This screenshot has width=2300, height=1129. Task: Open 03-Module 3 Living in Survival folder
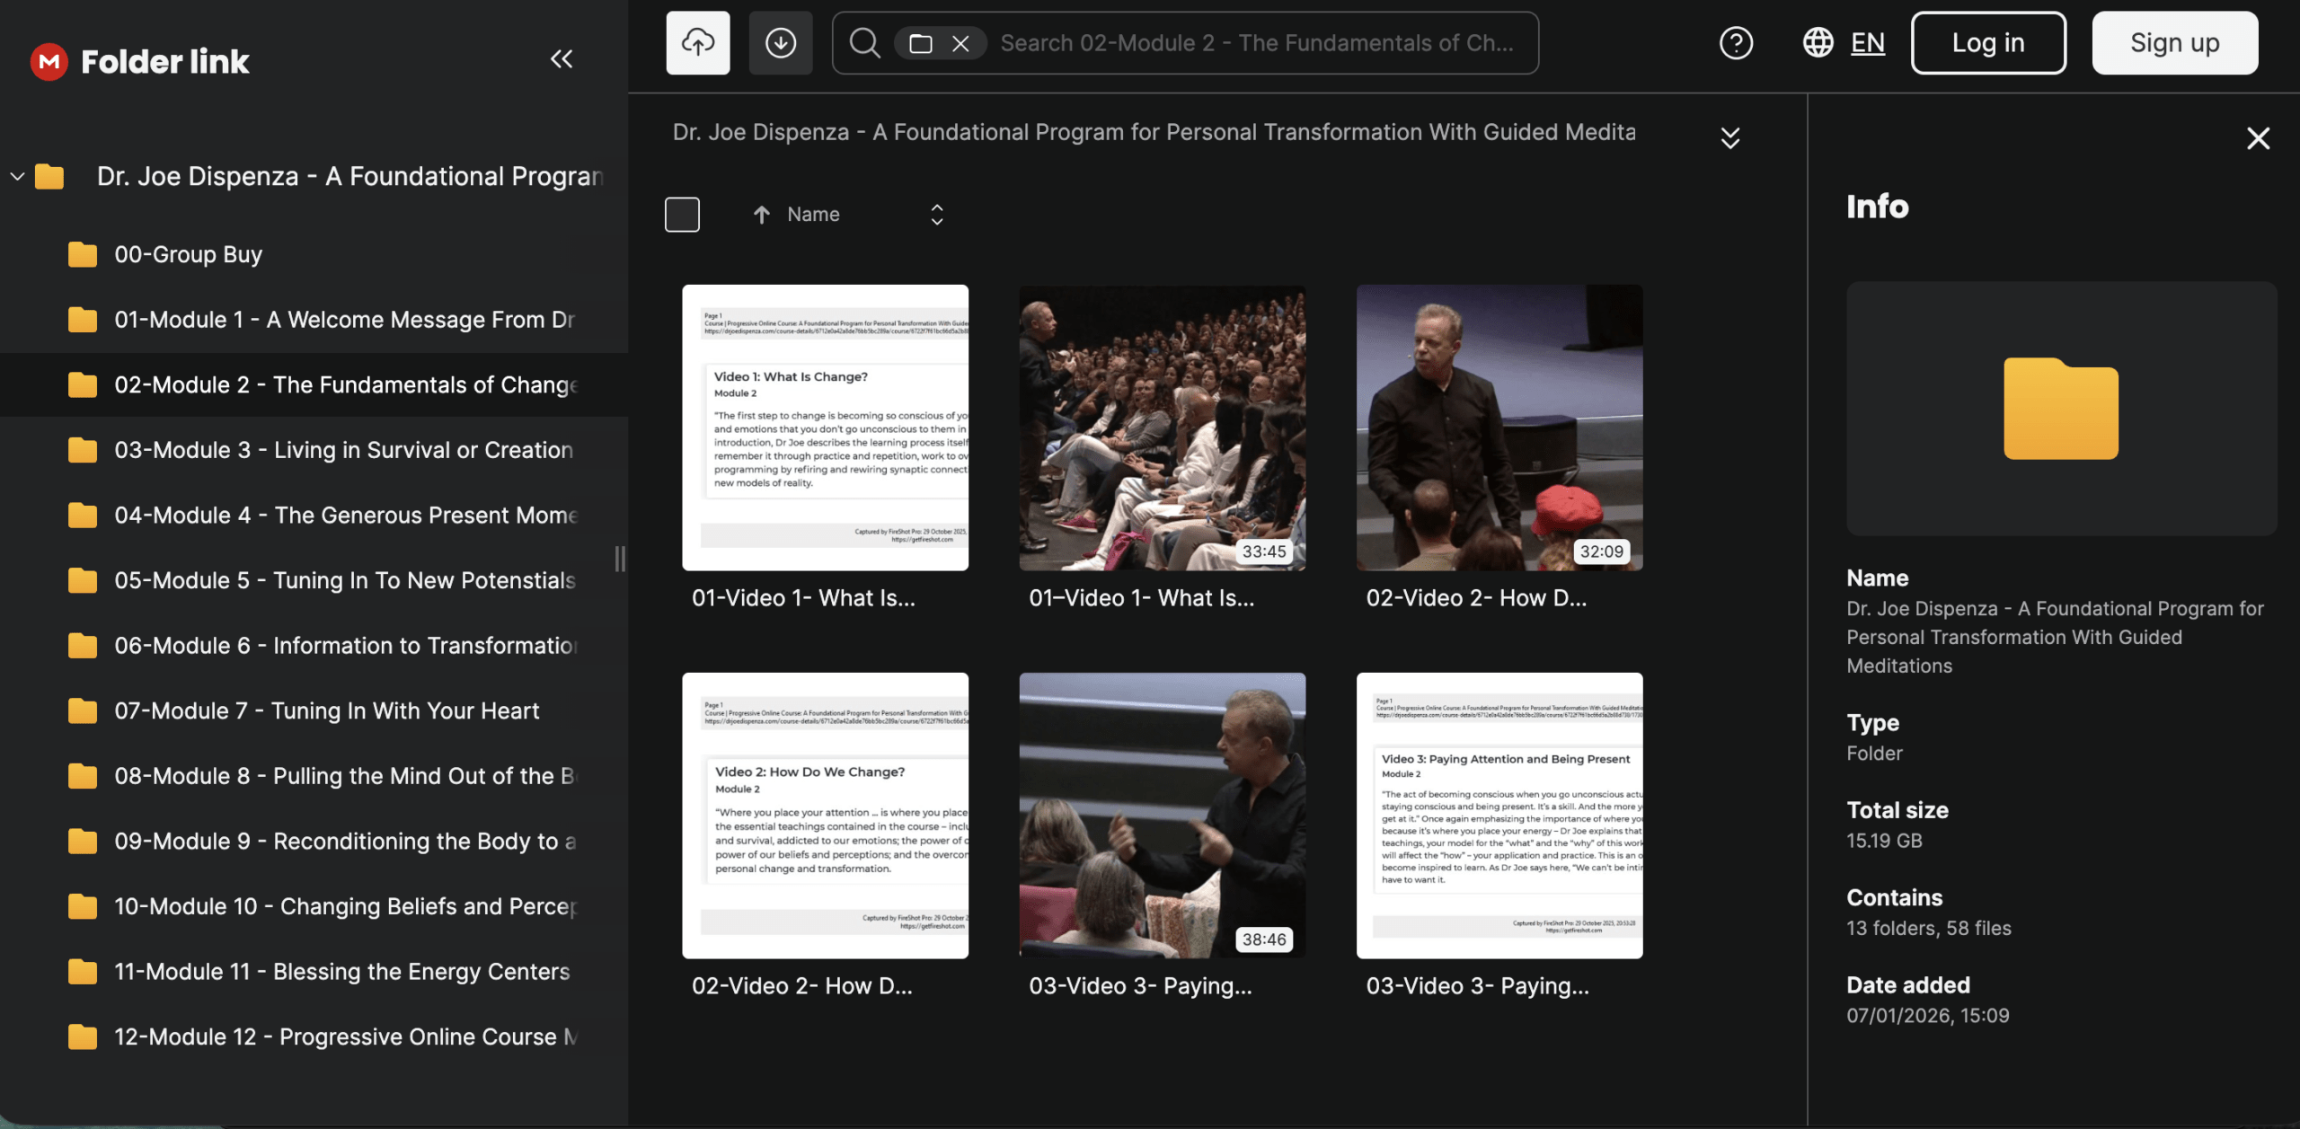point(342,450)
